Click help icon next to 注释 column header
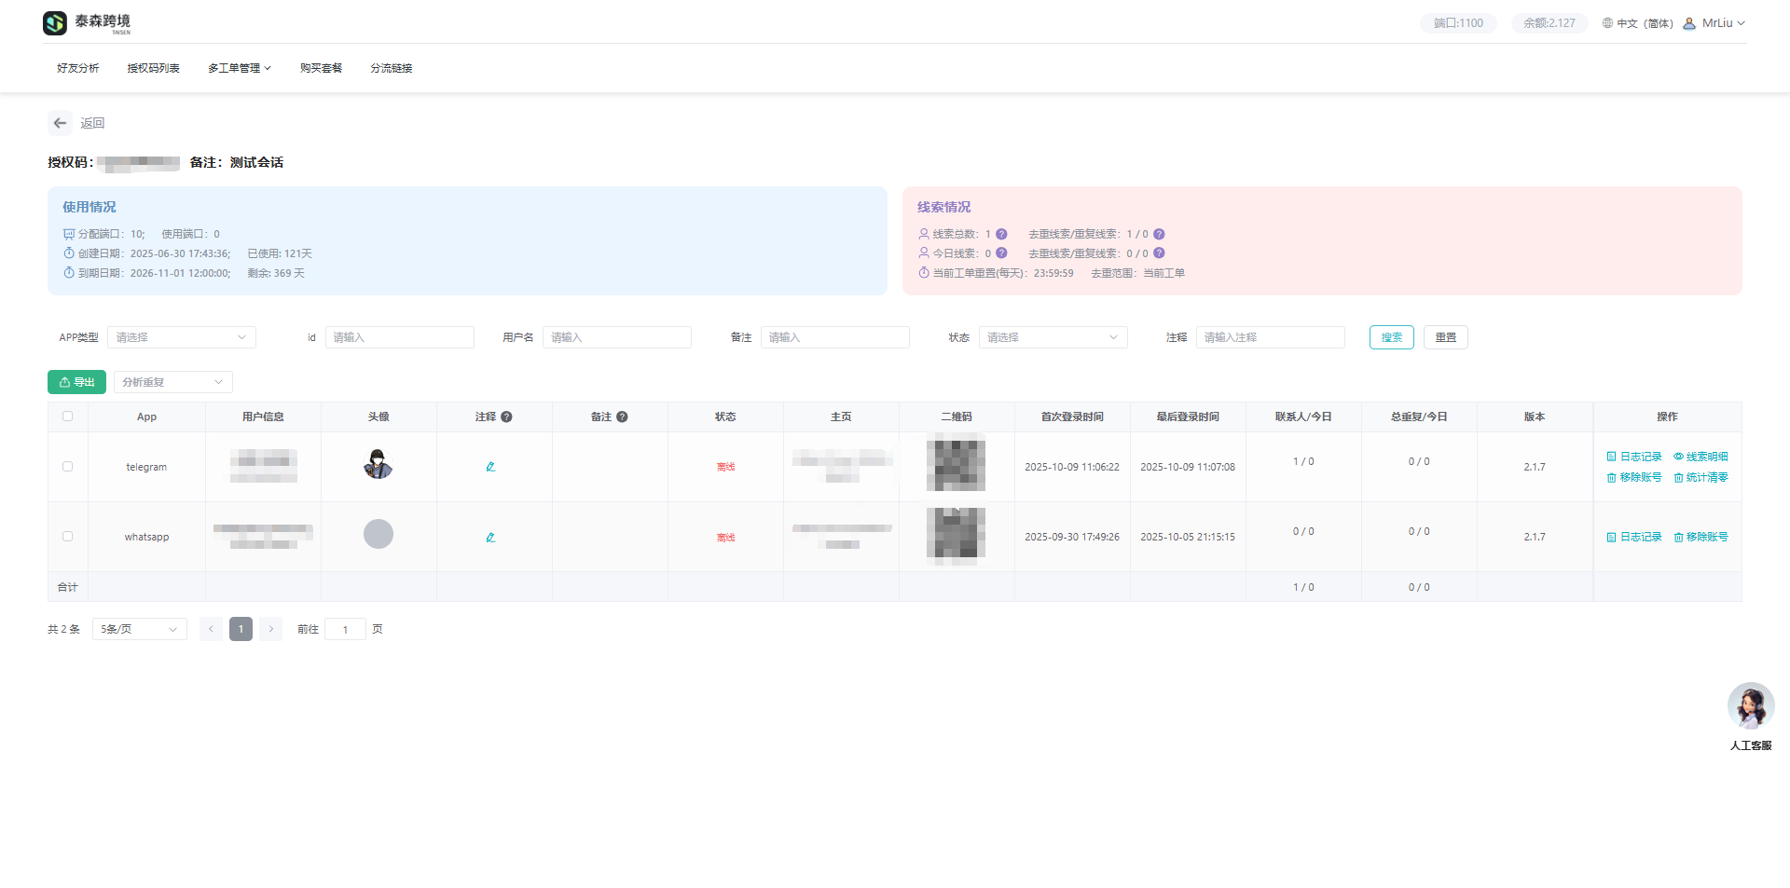Viewport: 1790px width, 888px height. pyautogui.click(x=506, y=417)
